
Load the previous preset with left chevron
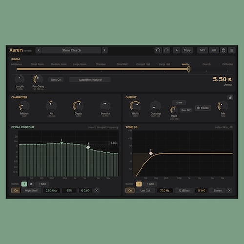[39, 50]
